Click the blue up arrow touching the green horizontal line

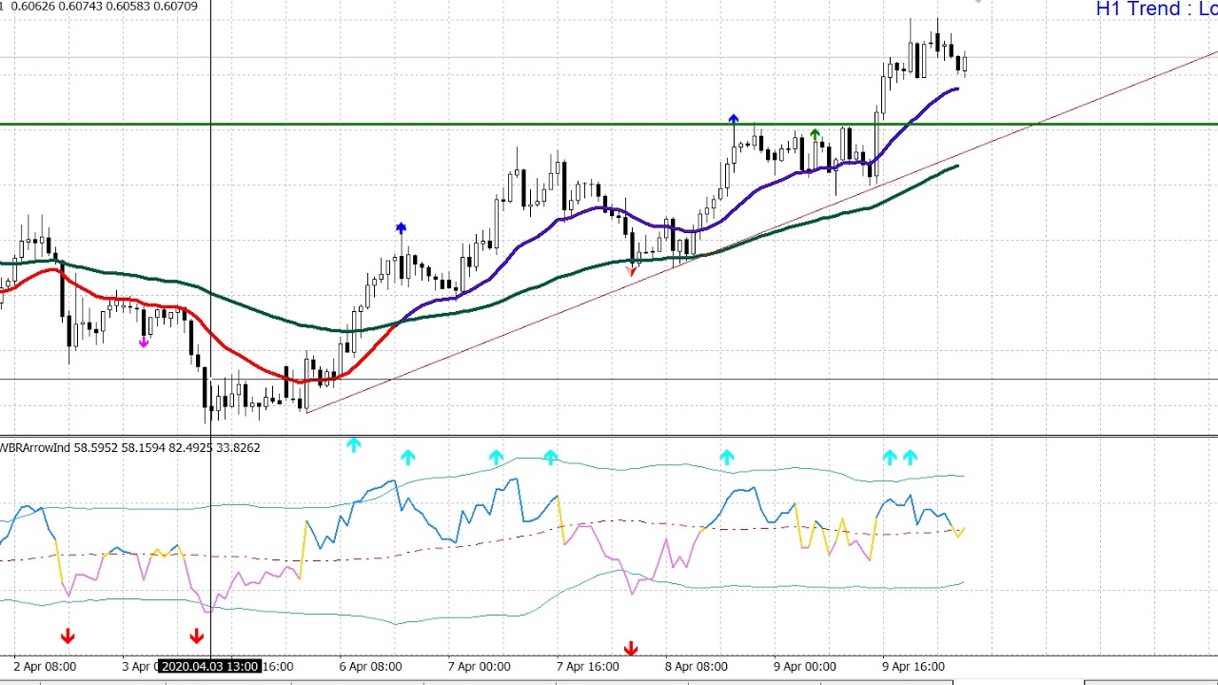733,119
